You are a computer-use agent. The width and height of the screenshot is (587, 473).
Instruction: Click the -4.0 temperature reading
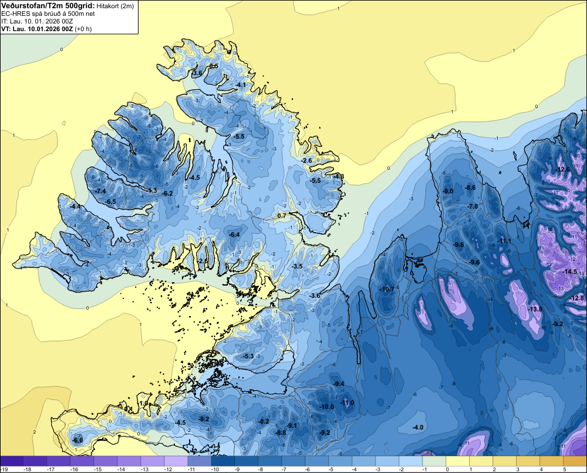418,427
